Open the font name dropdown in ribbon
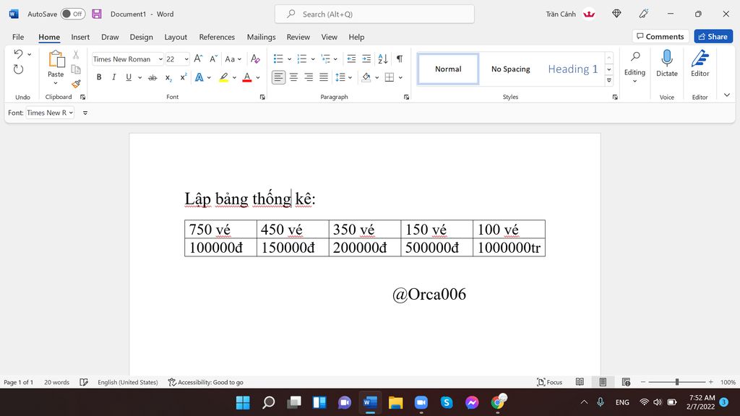This screenshot has height=416, width=740. tap(160, 59)
